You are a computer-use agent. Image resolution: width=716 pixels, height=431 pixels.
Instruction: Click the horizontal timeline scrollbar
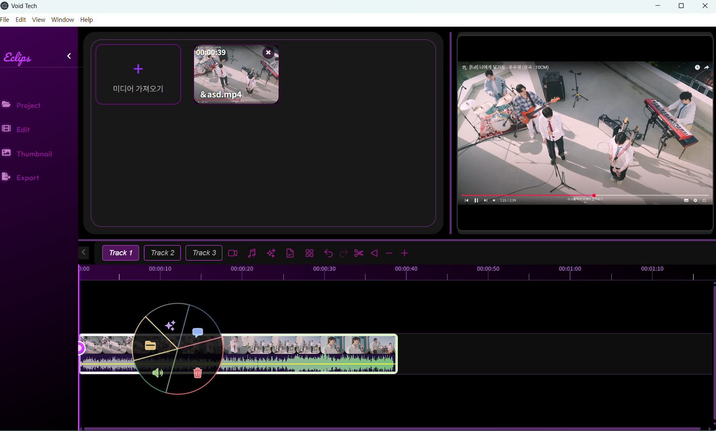(x=392, y=429)
